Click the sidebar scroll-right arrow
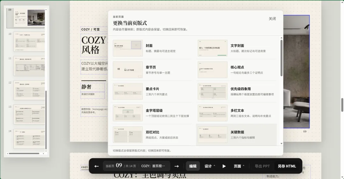Screen dimensions: 344x179 point(43,153)
